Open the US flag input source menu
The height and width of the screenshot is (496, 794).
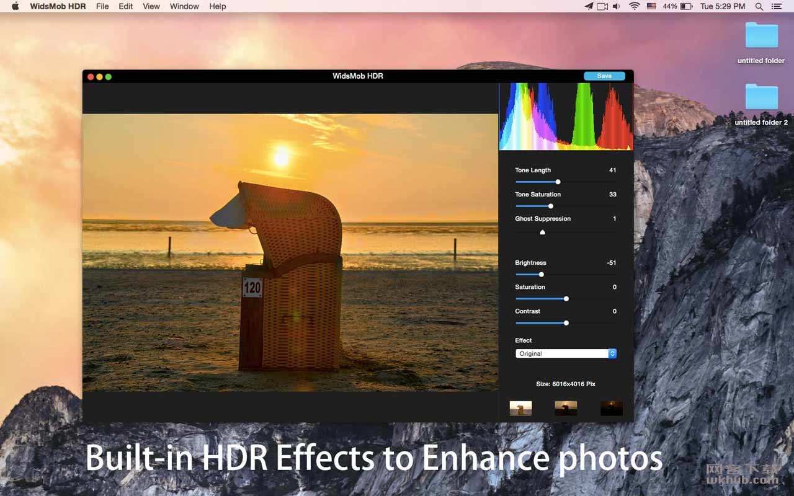(x=651, y=6)
